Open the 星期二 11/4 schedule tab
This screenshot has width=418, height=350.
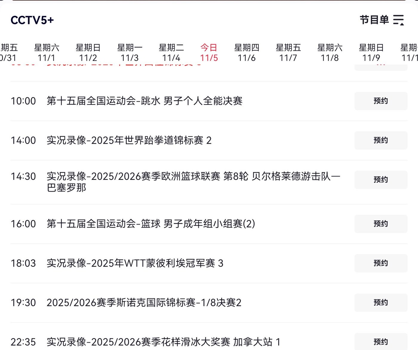(x=171, y=52)
